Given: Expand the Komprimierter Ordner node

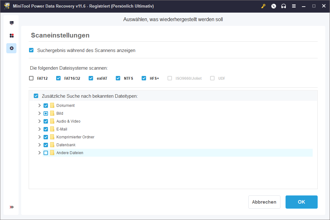Looking at the screenshot, I should [x=39, y=137].
